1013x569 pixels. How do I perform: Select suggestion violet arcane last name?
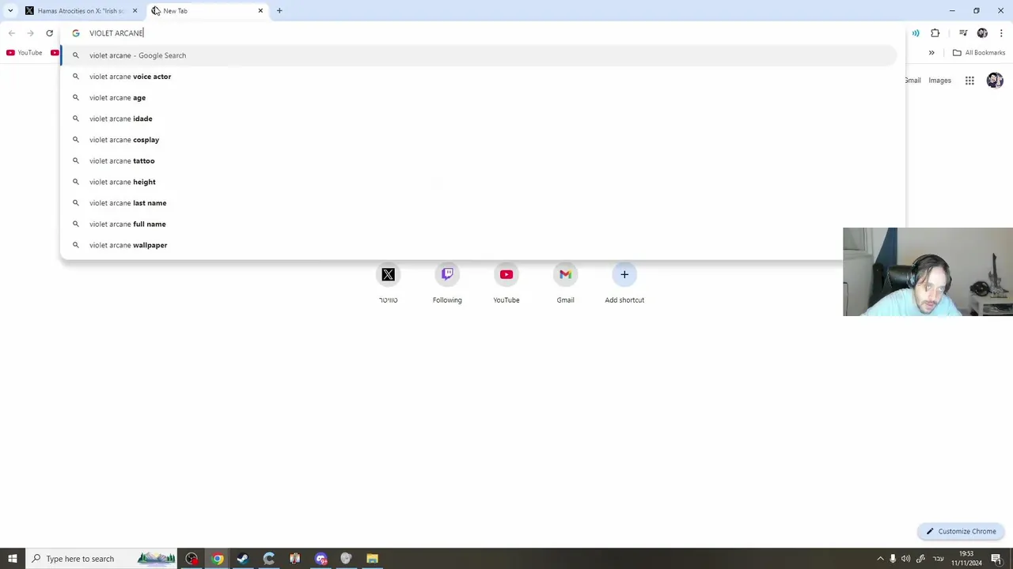coord(479,203)
